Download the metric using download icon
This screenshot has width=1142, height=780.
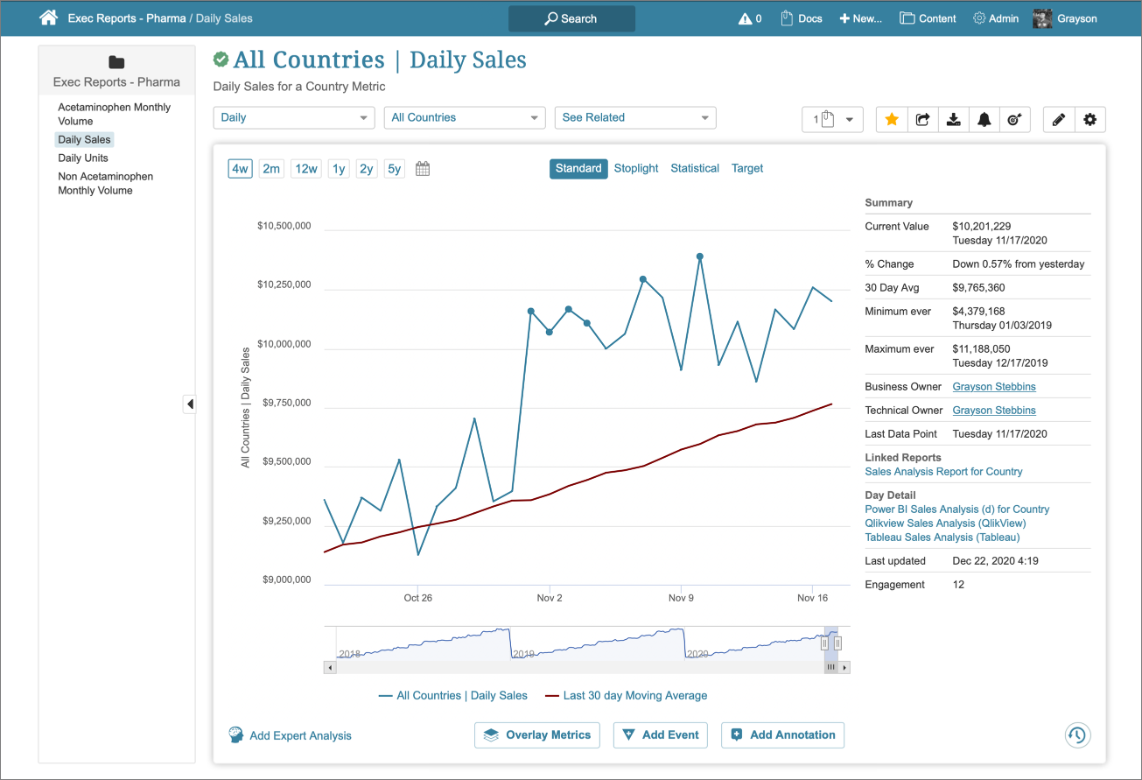953,120
